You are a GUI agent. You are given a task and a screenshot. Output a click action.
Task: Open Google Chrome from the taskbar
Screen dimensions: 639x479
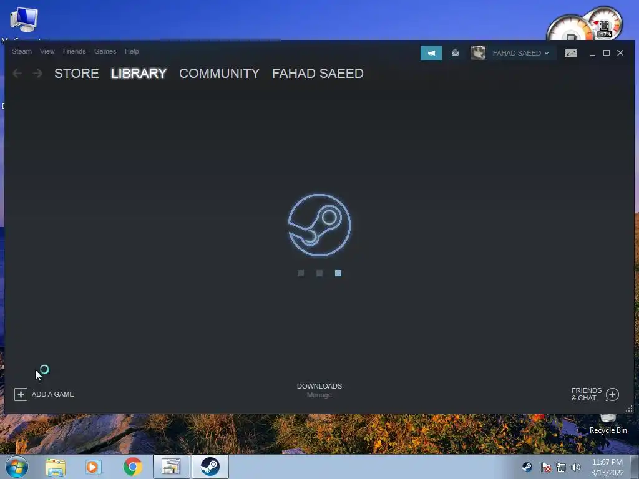click(x=132, y=467)
